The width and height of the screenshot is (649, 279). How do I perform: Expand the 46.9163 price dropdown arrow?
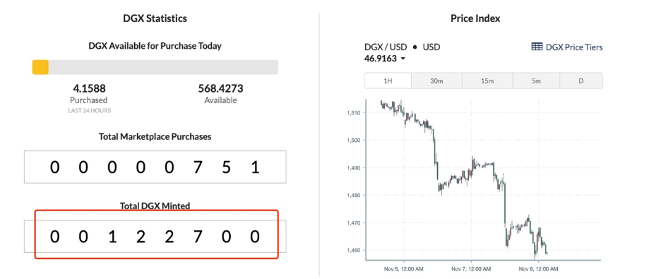403,59
